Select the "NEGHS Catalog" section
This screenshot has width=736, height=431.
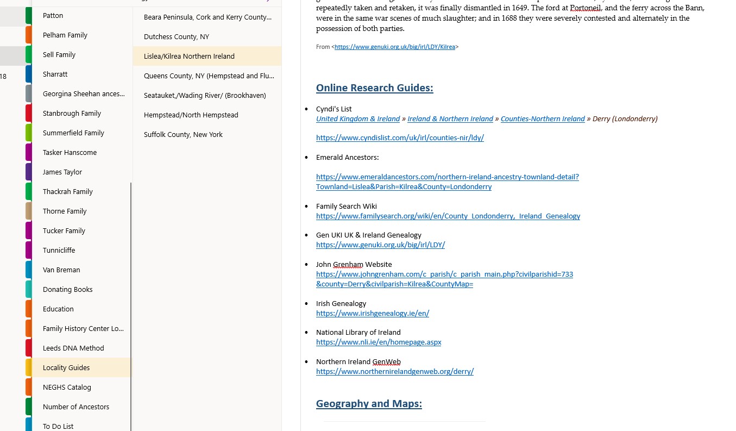point(66,387)
